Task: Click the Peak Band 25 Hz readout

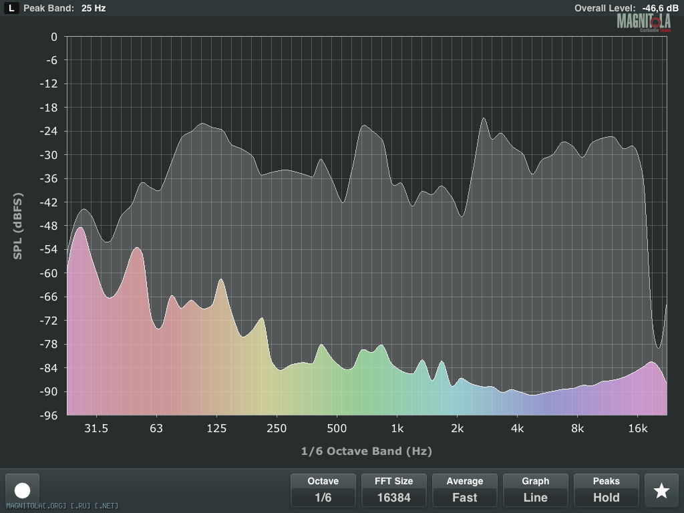Action: [64, 9]
